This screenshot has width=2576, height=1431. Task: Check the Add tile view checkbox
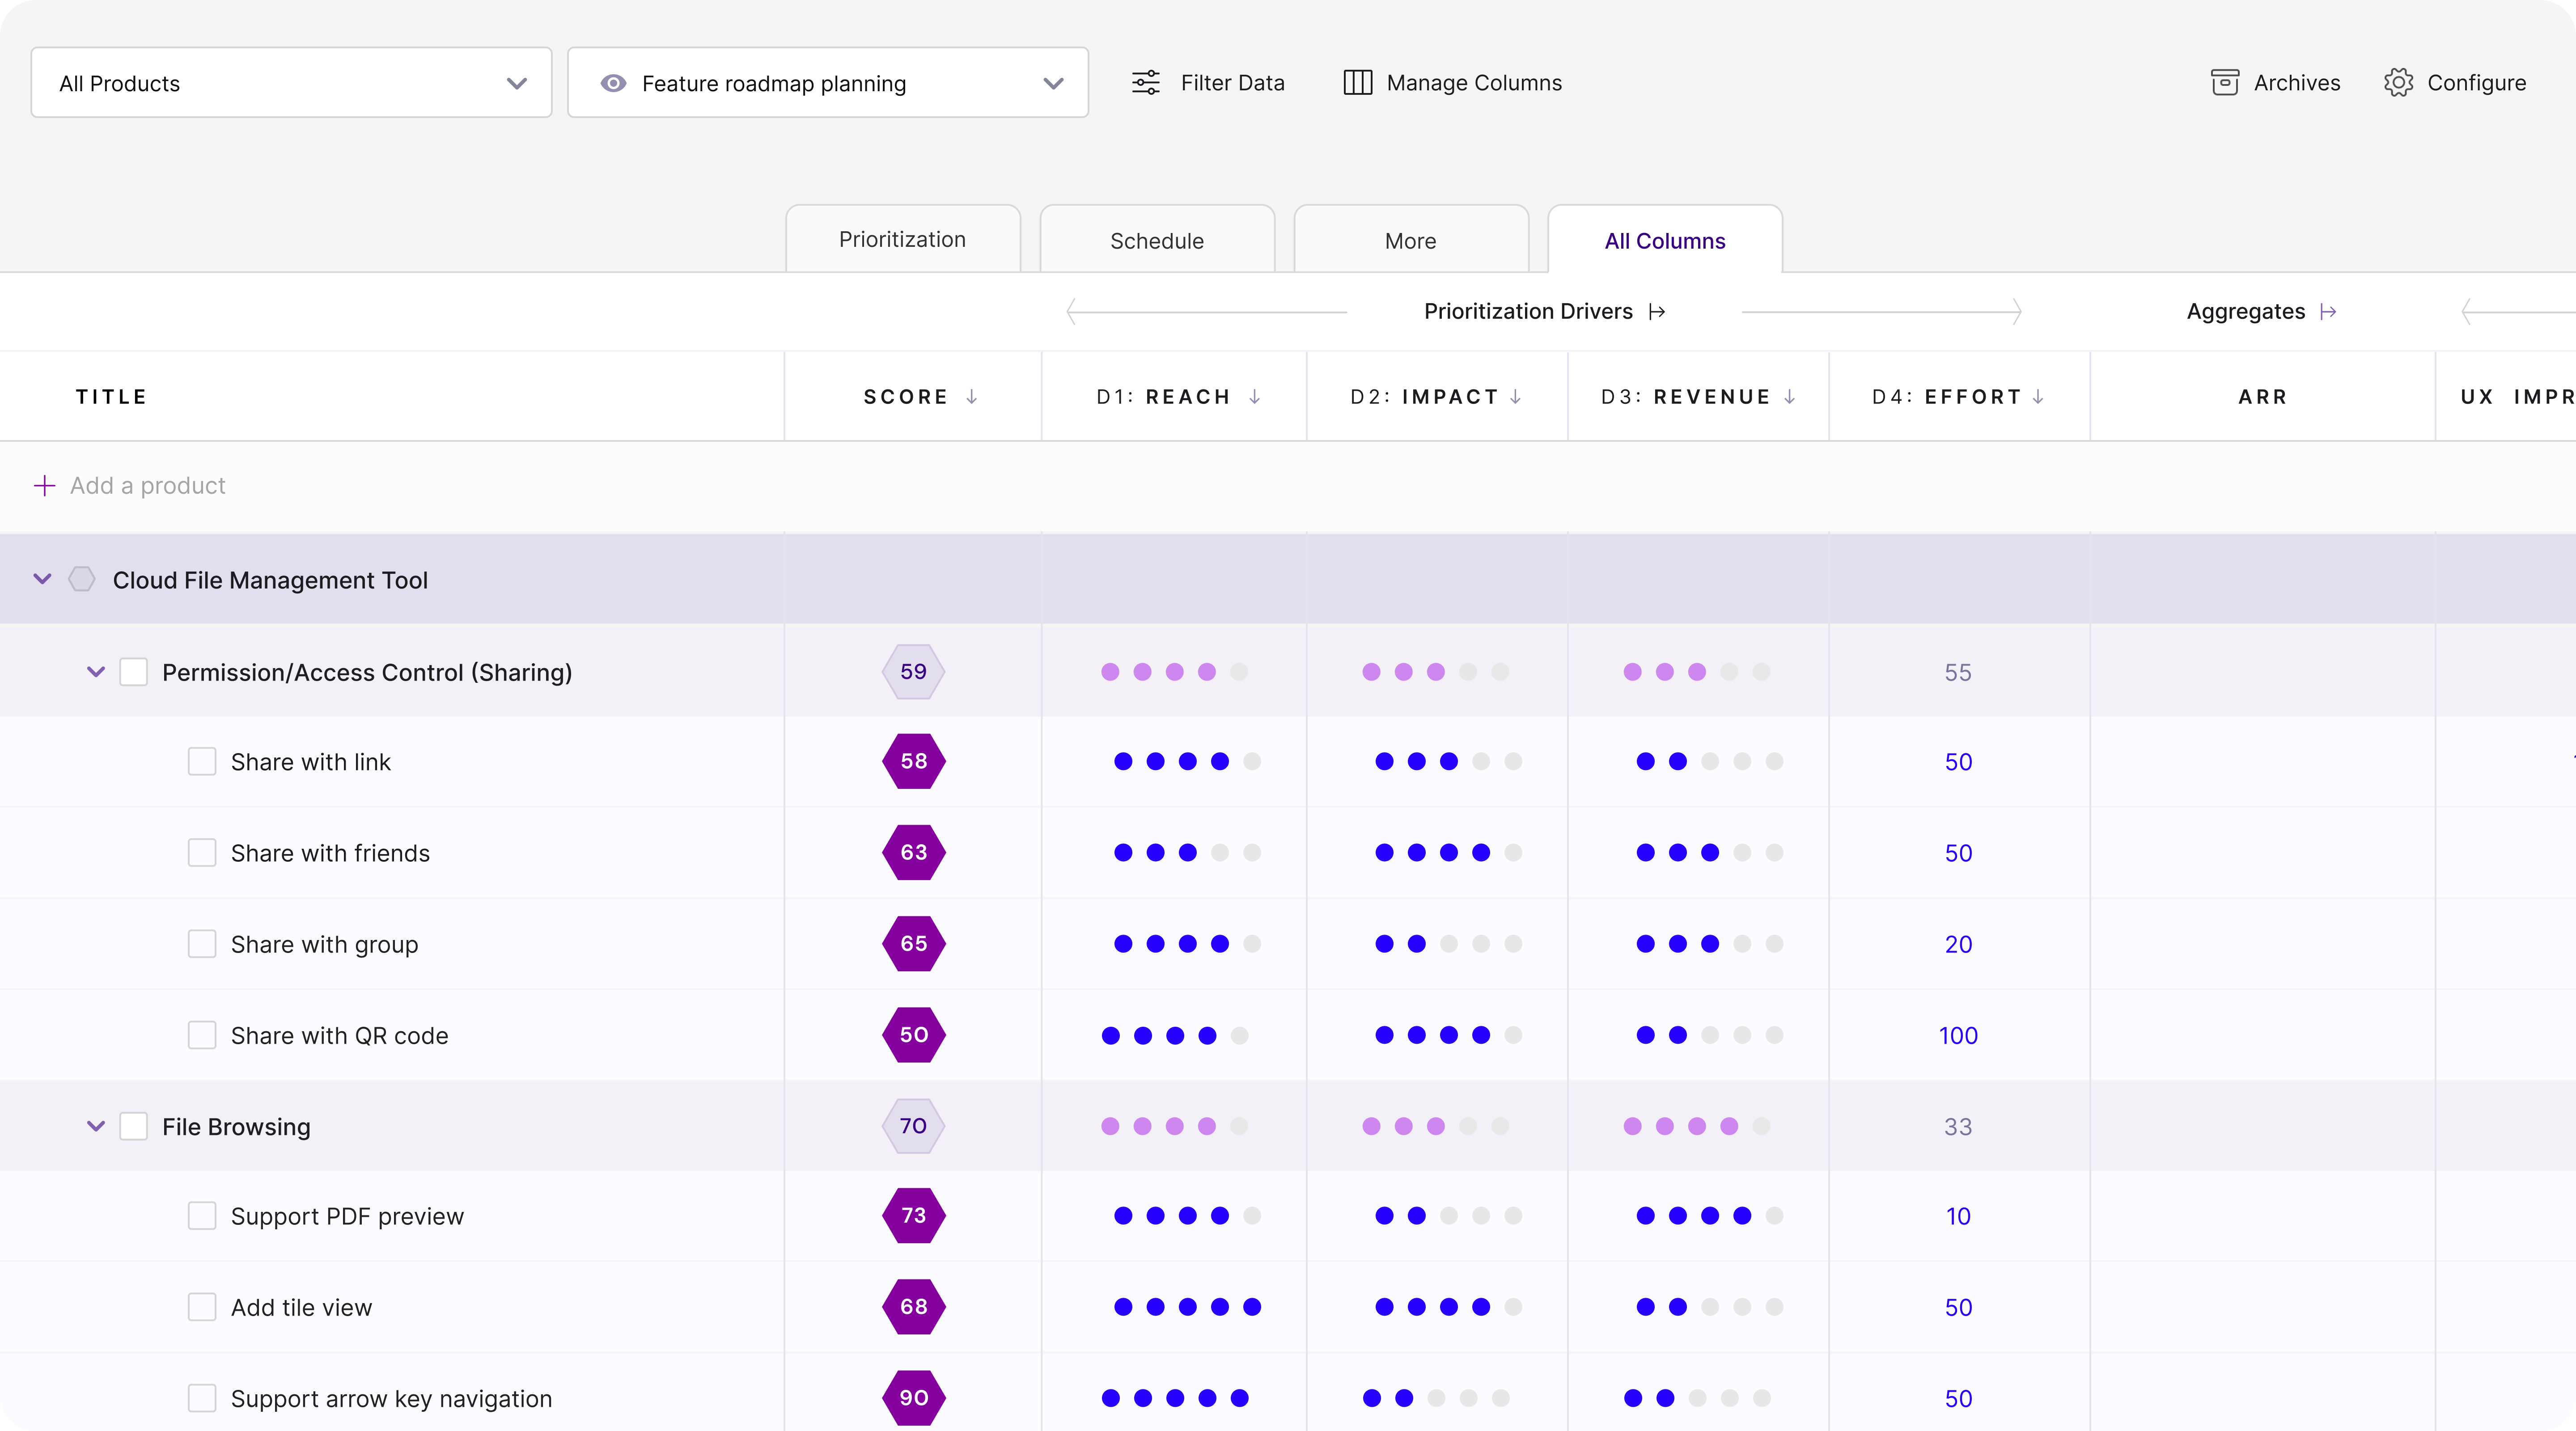click(x=202, y=1307)
